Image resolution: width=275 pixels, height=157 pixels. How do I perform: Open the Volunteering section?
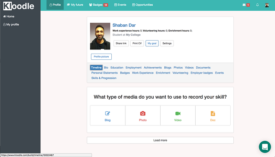click(180, 73)
